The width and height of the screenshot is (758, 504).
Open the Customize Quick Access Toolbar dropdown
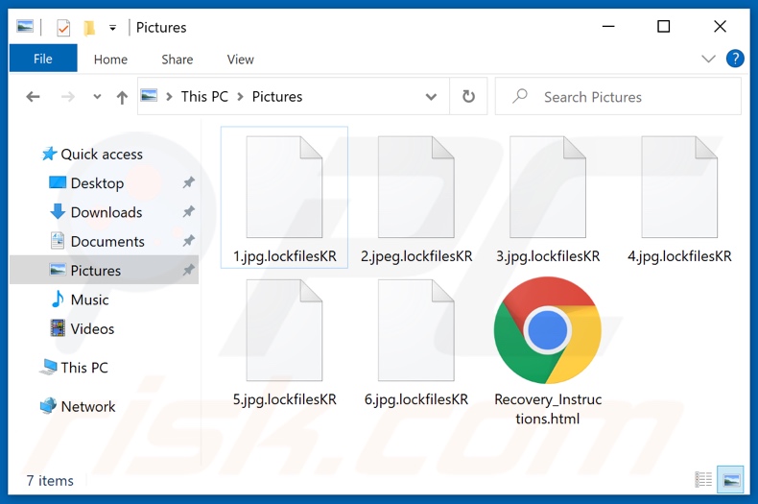tap(112, 28)
